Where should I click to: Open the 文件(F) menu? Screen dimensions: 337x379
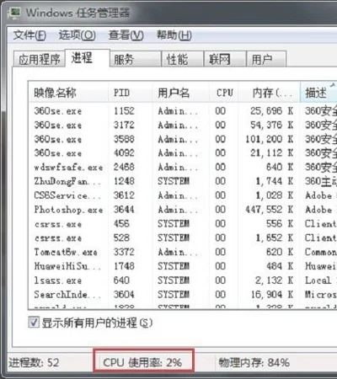[x=29, y=35]
